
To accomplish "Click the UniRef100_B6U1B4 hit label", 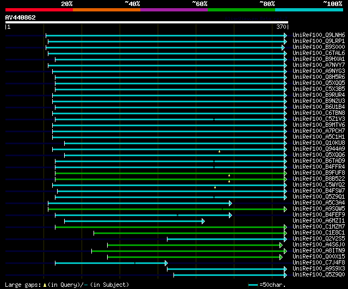I will tap(319, 107).
